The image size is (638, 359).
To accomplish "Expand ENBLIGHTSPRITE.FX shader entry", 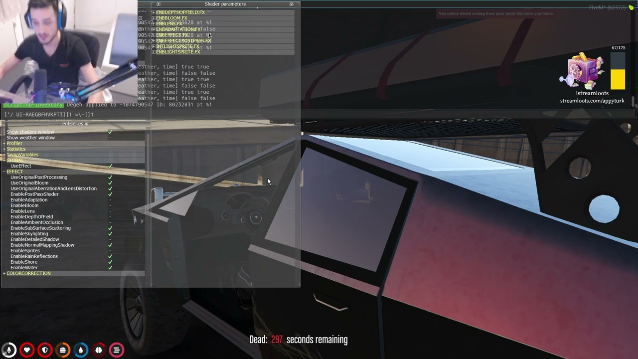I will click(x=154, y=52).
